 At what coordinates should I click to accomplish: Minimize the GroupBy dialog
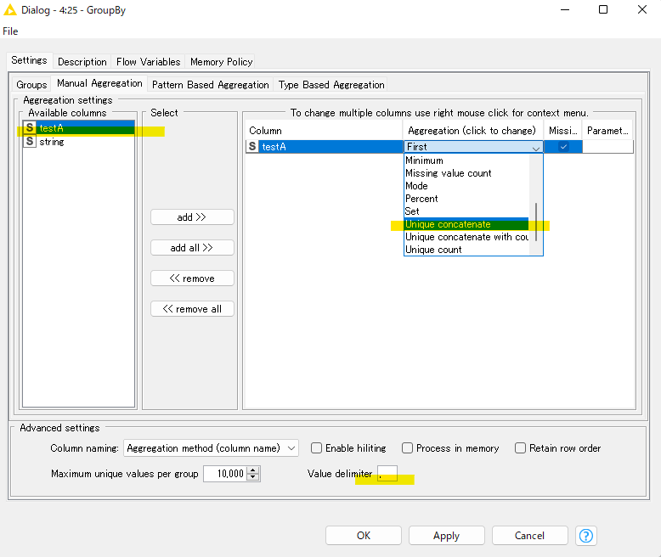point(565,9)
